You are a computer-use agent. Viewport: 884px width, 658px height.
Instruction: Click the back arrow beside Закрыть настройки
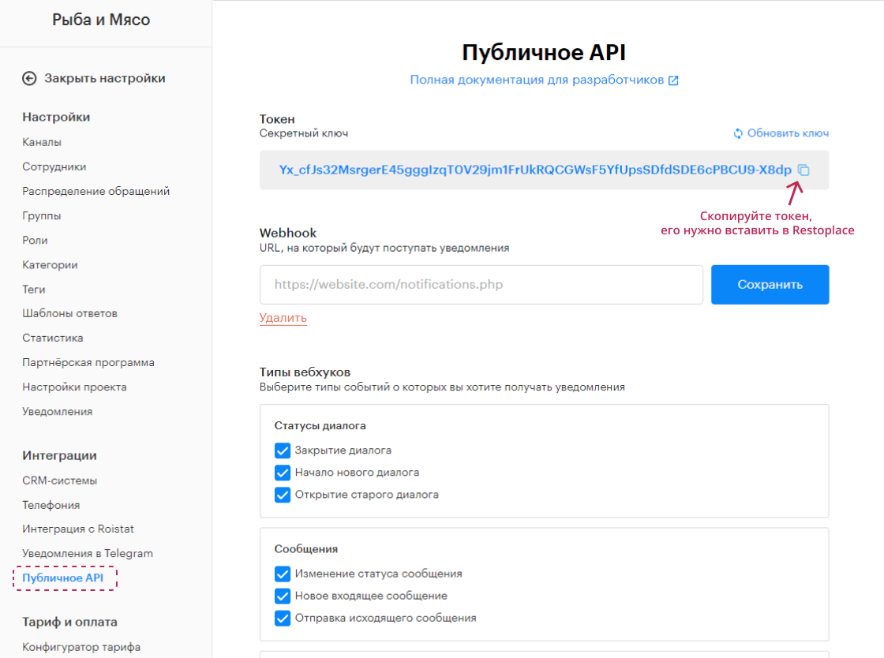pos(31,78)
